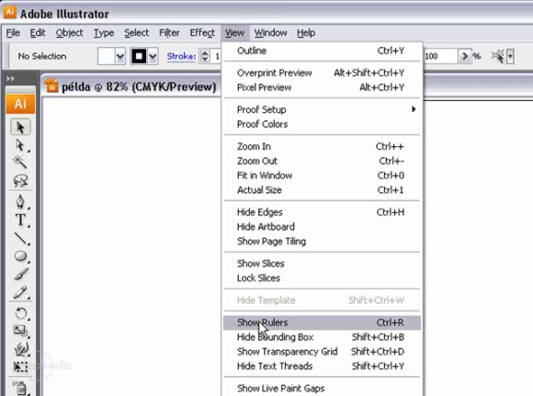This screenshot has height=396, width=533.
Task: Close the open View menu
Action: click(x=235, y=33)
